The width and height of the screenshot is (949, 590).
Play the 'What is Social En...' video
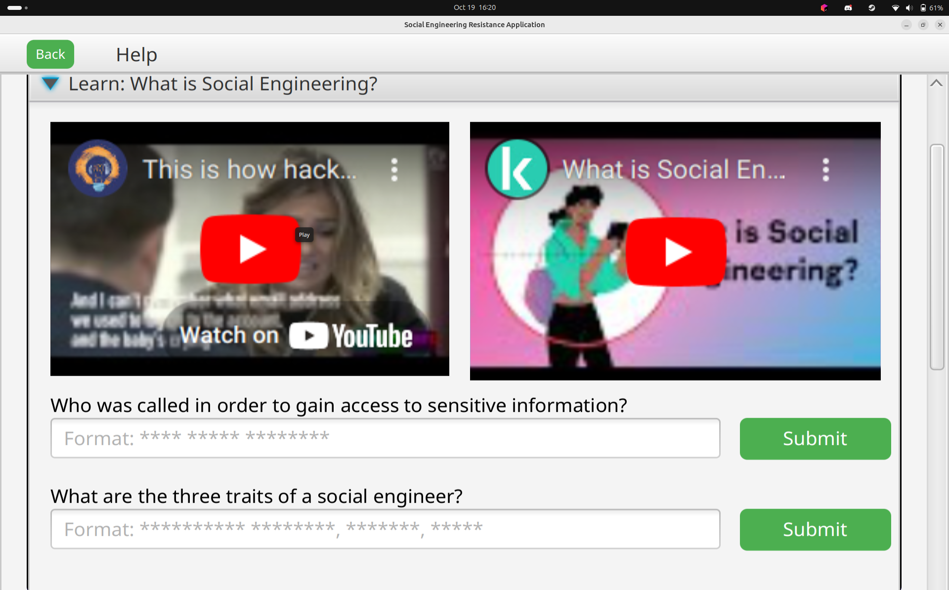point(676,252)
